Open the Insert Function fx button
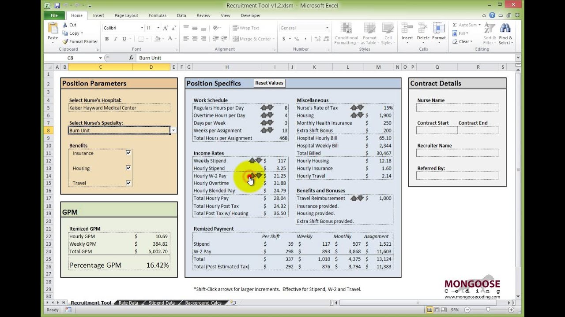This screenshot has width=565, height=317. click(x=131, y=58)
